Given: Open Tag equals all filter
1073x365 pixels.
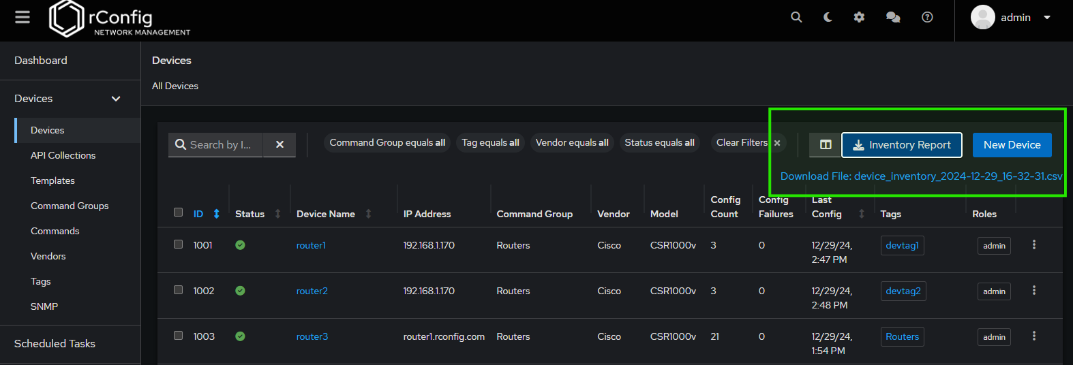Looking at the screenshot, I should [490, 142].
